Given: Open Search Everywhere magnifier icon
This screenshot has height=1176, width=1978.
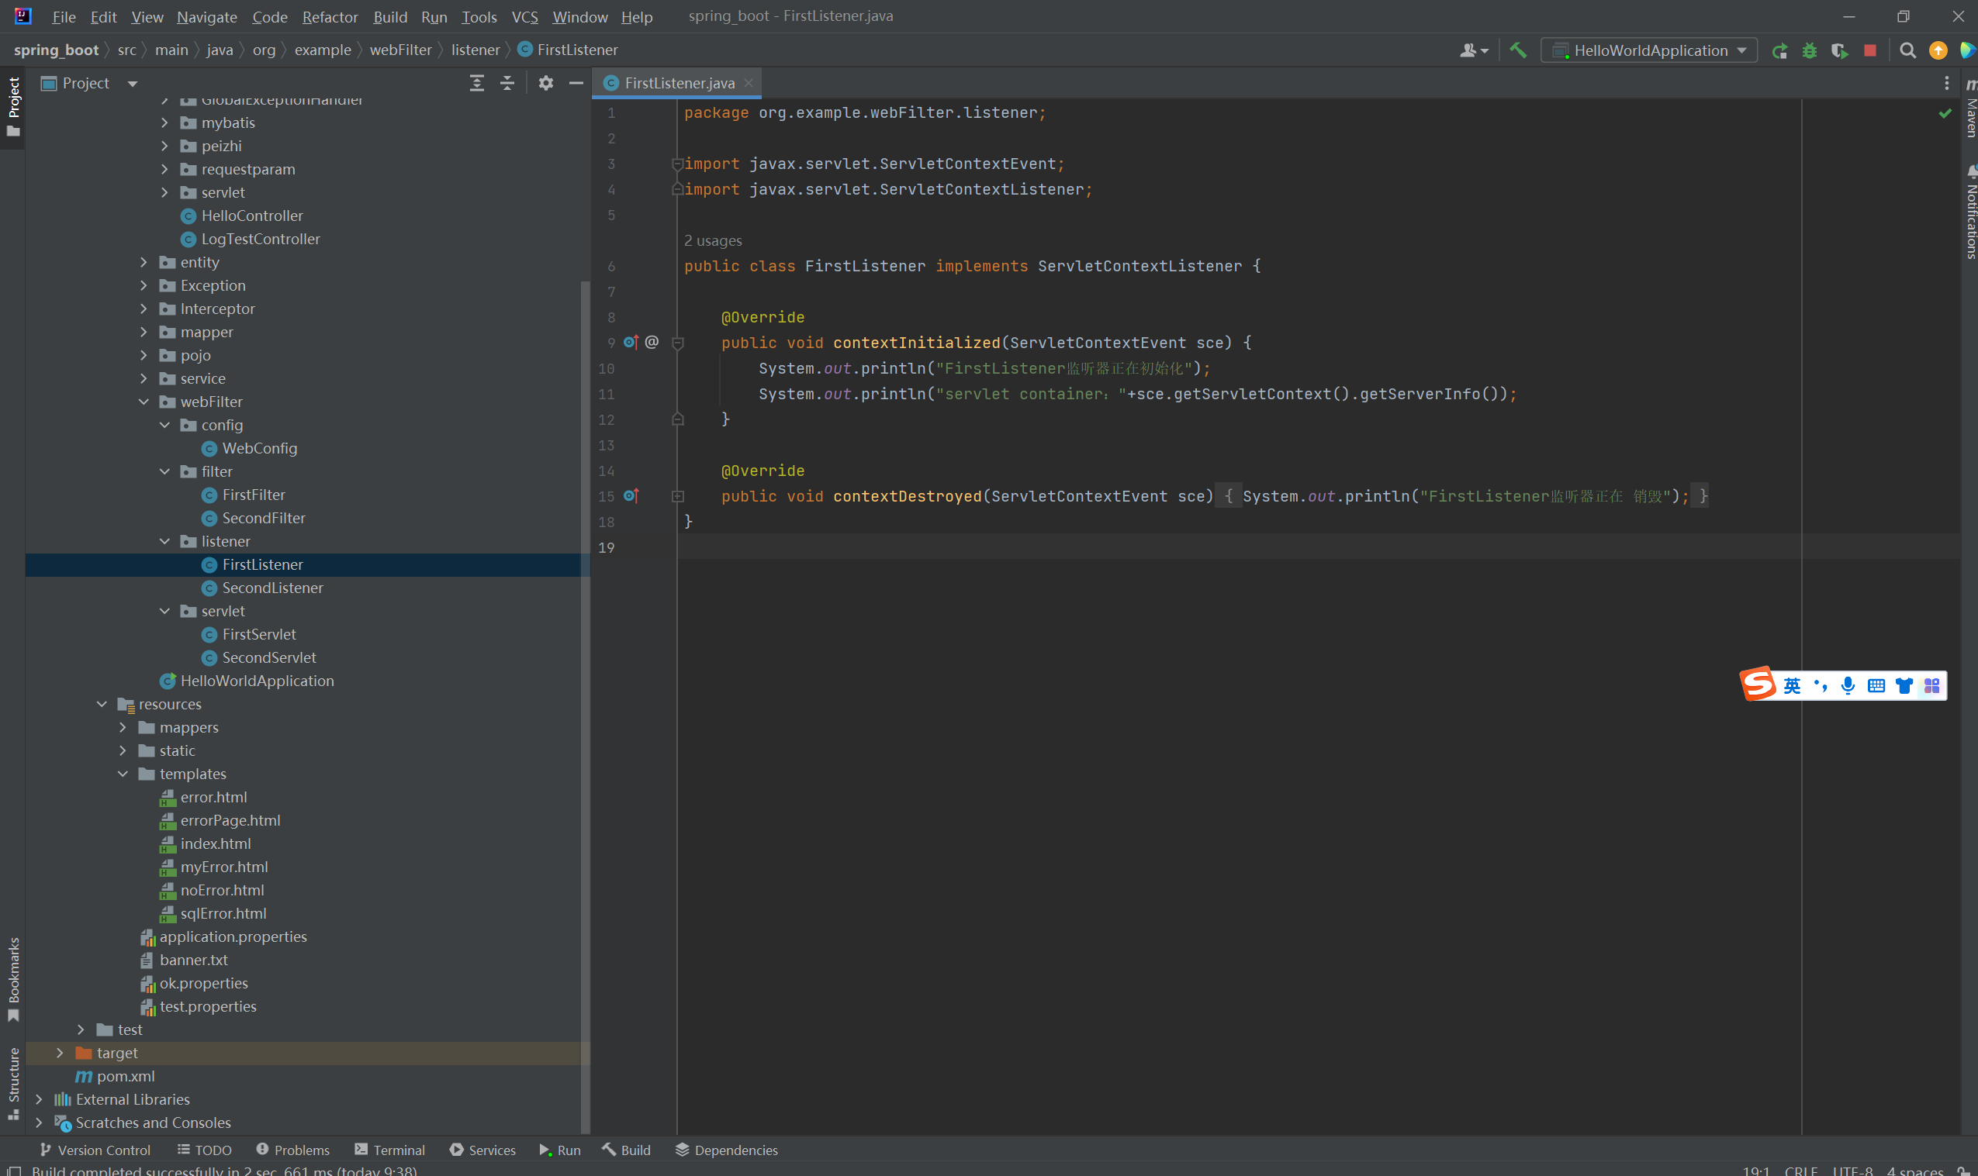Looking at the screenshot, I should [1907, 50].
